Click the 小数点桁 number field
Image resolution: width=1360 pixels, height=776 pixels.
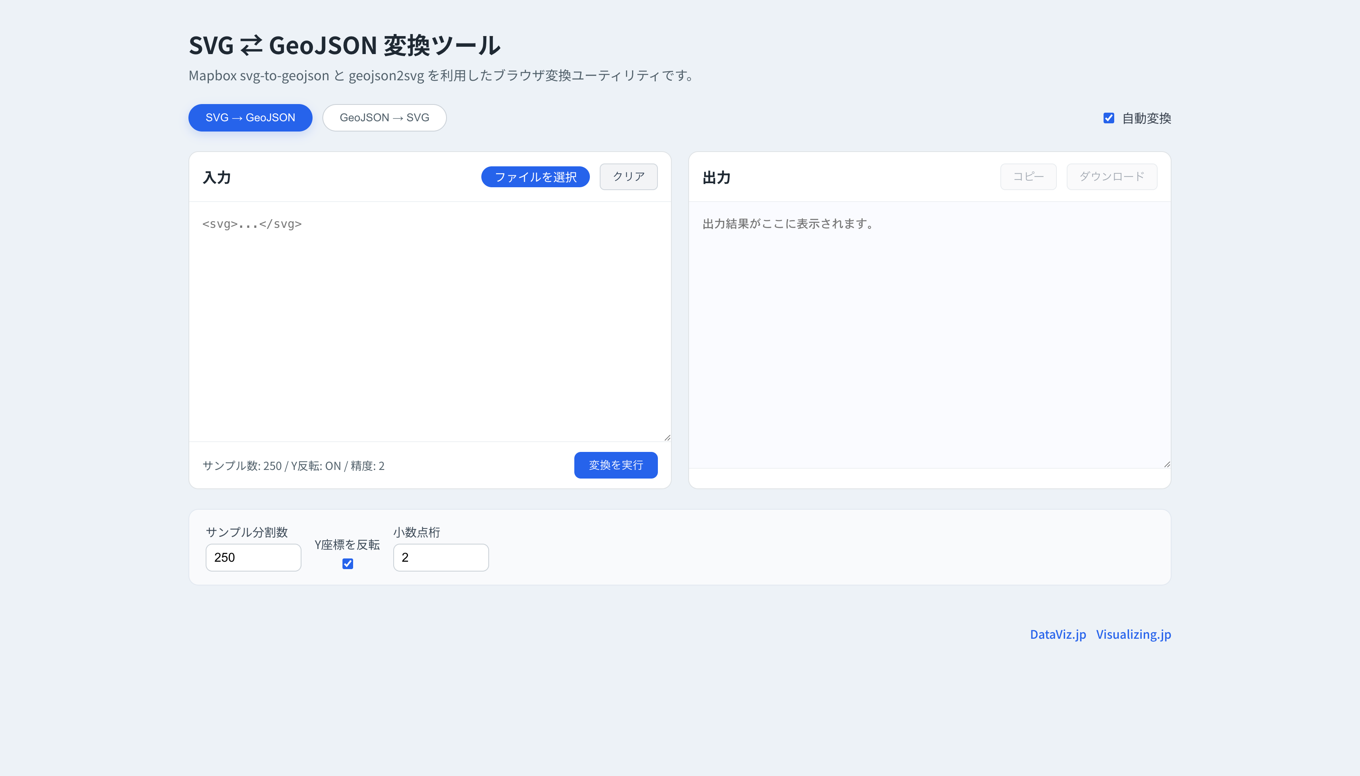pos(440,558)
